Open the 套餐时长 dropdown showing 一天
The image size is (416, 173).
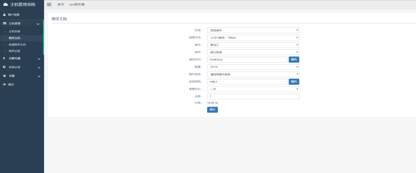coord(253,89)
